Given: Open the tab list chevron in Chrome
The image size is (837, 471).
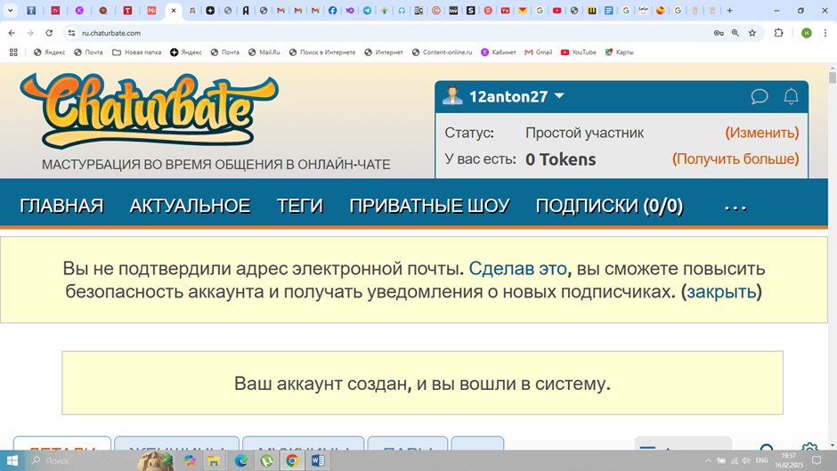Looking at the screenshot, I should (x=10, y=11).
